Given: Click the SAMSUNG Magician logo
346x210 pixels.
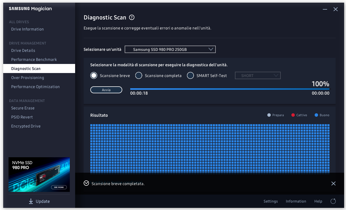Looking at the screenshot, I should pyautogui.click(x=30, y=9).
